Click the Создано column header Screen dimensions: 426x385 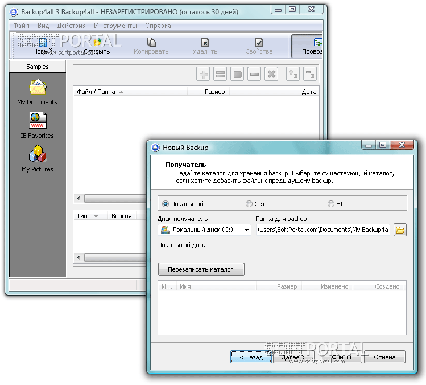(378, 286)
